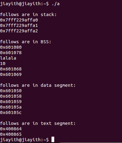Click address 0x601069
122x143 pixels.
(11, 74)
